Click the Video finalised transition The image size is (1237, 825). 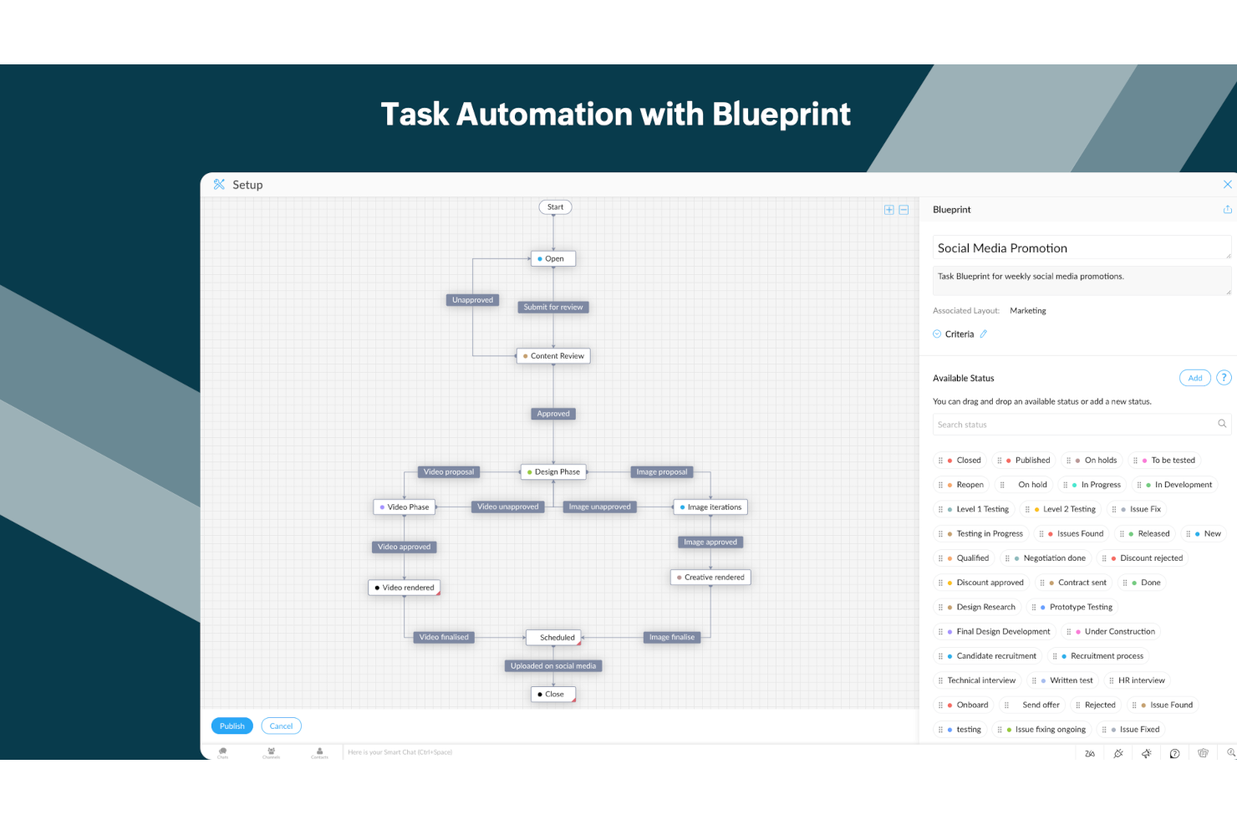(x=445, y=638)
